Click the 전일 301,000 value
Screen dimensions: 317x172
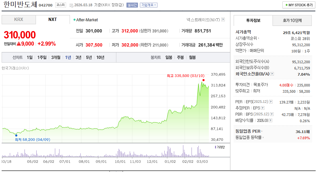tap(93, 31)
